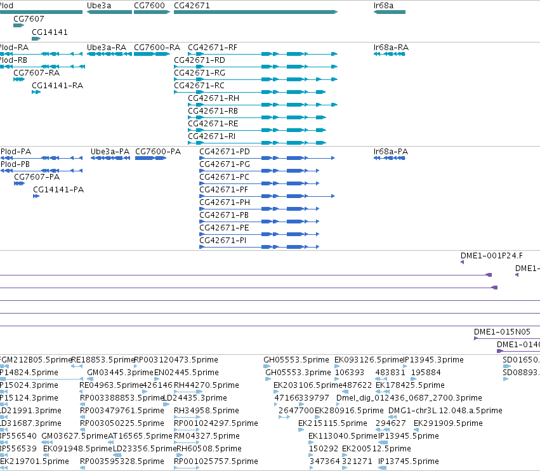Click the EK203106.5prime label
Screen dimensions: 540x471
(308, 385)
